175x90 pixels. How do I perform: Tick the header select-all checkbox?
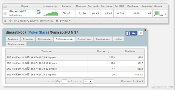[x=5, y=6]
